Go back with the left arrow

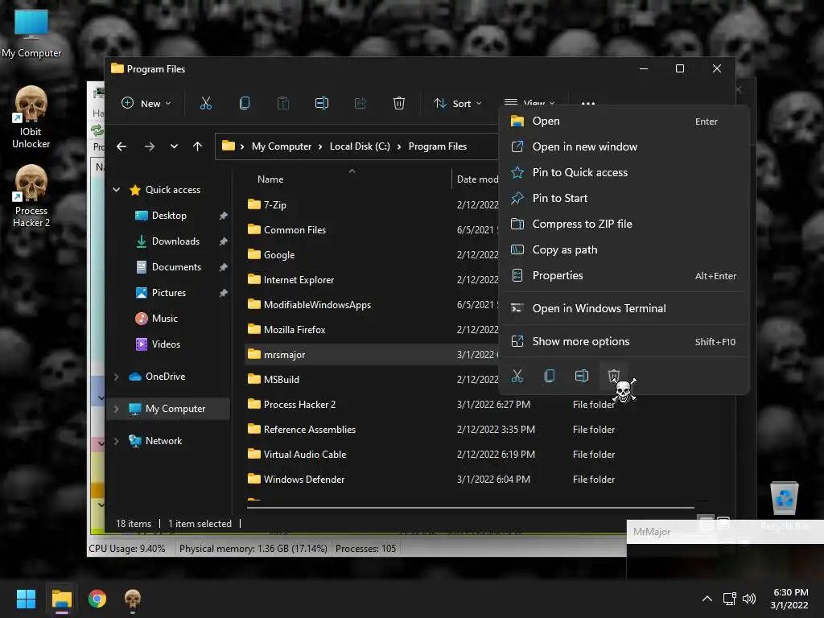[122, 146]
